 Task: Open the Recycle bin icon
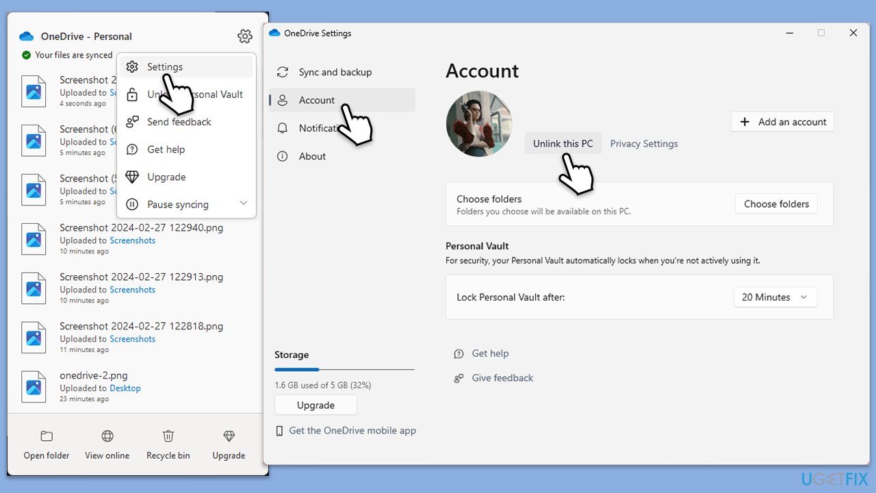[x=168, y=436]
